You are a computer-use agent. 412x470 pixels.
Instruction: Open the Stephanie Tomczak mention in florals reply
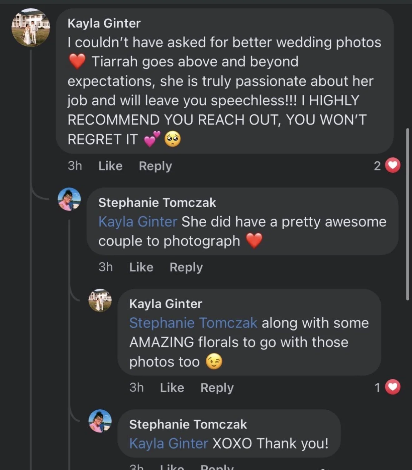point(194,323)
